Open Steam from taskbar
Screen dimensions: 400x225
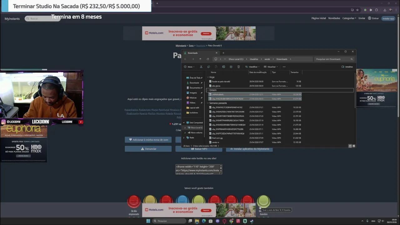tap(252, 221)
